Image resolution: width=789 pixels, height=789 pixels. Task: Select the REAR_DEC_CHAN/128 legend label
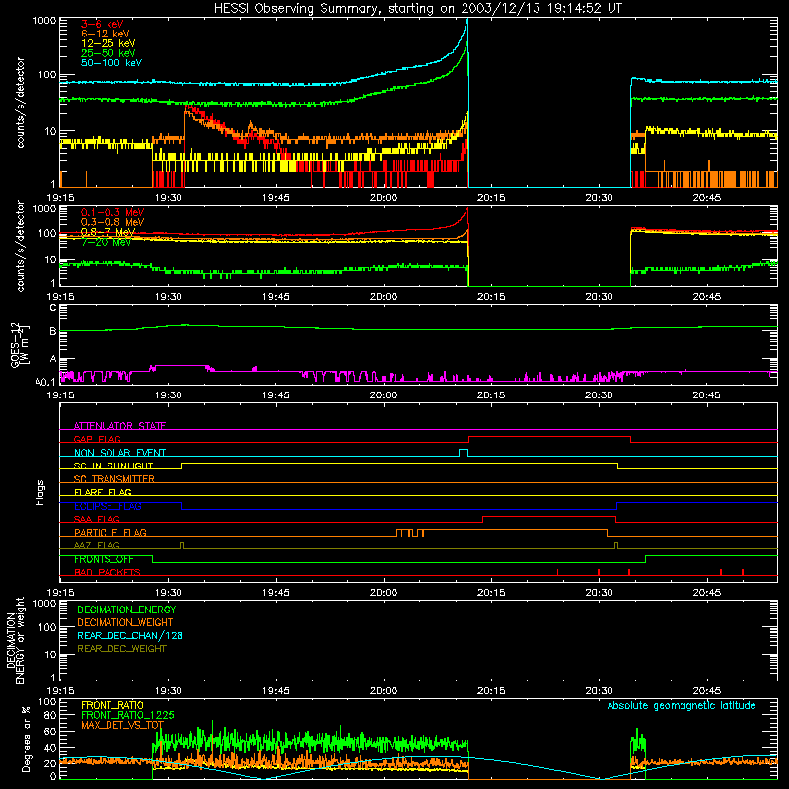pyautogui.click(x=130, y=635)
